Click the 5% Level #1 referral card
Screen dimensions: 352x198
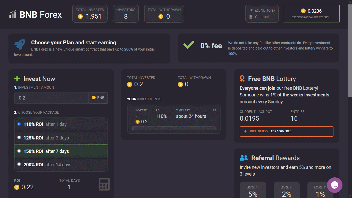point(253,190)
